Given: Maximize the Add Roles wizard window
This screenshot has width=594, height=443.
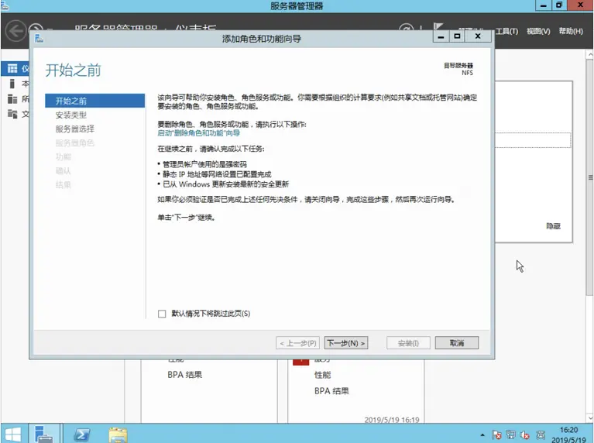Looking at the screenshot, I should 457,36.
